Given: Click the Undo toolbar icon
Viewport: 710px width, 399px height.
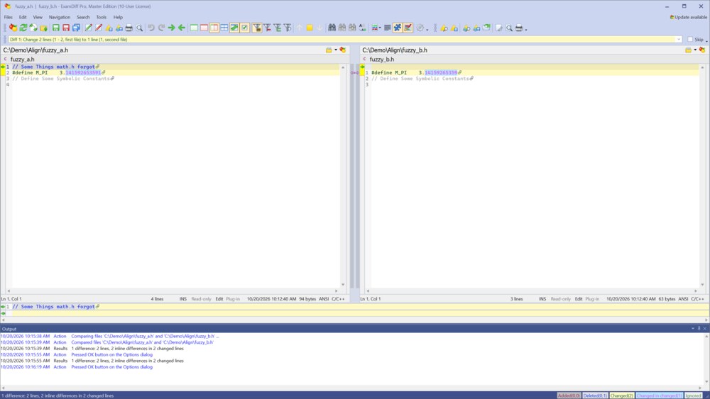Looking at the screenshot, I should (x=151, y=28).
